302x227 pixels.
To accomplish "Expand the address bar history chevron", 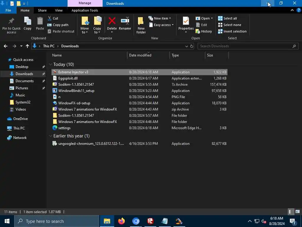I will point(186,46).
